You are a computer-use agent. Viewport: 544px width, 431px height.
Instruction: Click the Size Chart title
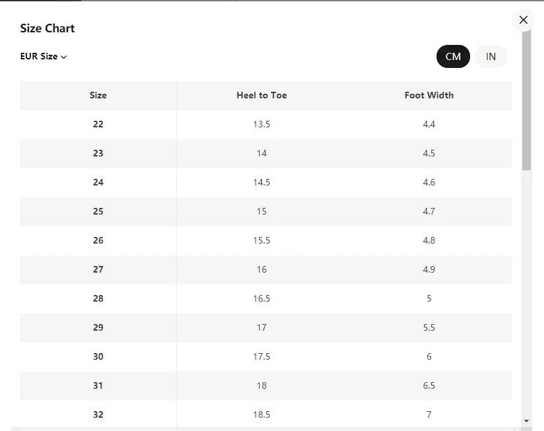tap(47, 28)
